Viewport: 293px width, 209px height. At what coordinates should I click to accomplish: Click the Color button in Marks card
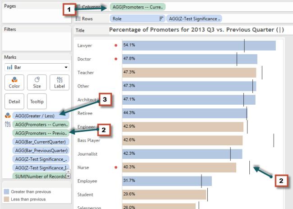(14, 83)
